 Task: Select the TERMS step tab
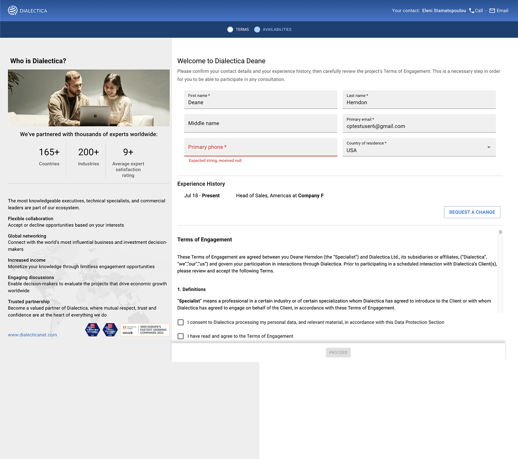point(238,29)
